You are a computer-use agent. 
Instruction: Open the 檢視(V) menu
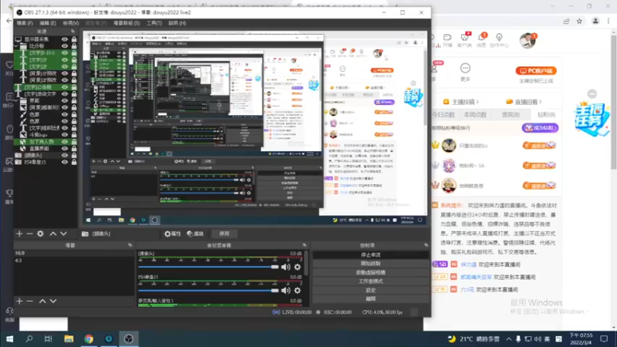coord(71,23)
